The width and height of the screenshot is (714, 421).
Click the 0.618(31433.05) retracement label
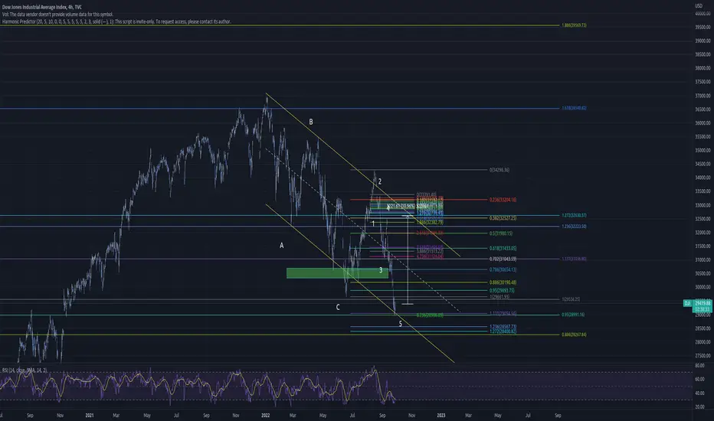(503, 249)
